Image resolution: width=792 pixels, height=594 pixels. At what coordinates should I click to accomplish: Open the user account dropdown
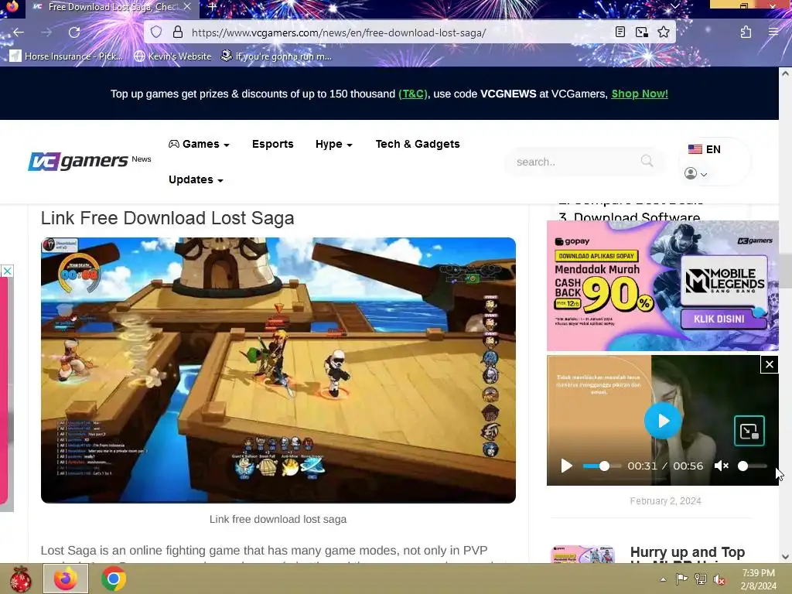point(695,173)
